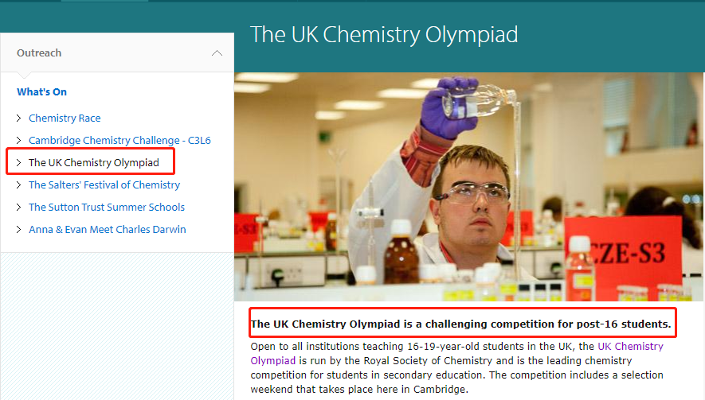Click the arrow icon beside Chemistry Race
705x400 pixels.
(19, 118)
